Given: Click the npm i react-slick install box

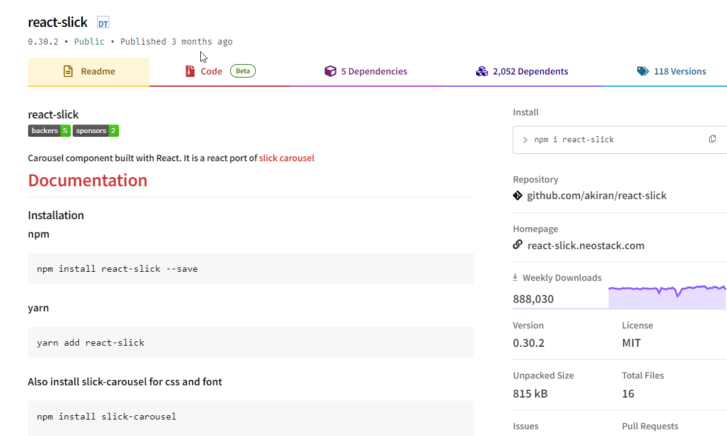Looking at the screenshot, I should (x=620, y=140).
